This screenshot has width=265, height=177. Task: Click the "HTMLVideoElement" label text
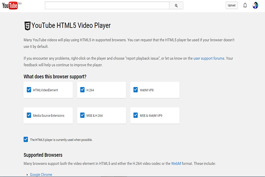click(x=45, y=90)
